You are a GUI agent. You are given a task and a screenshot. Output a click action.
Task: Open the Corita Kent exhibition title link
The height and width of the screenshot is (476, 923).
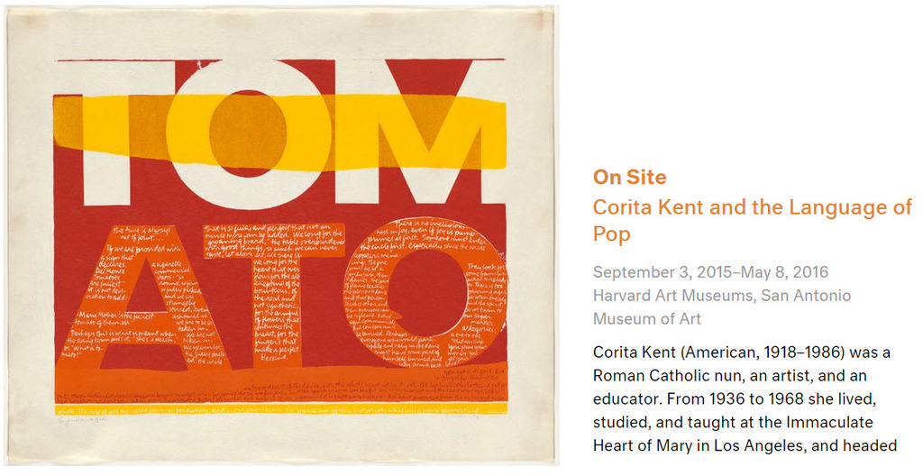[752, 208]
